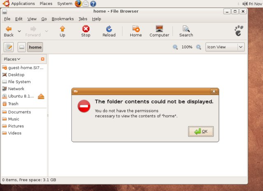Close the error dialog with X

coord(214,91)
